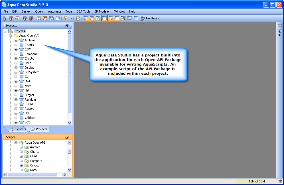Click the green dot table icon in toolbar
The image size is (284, 185).
click(17, 18)
